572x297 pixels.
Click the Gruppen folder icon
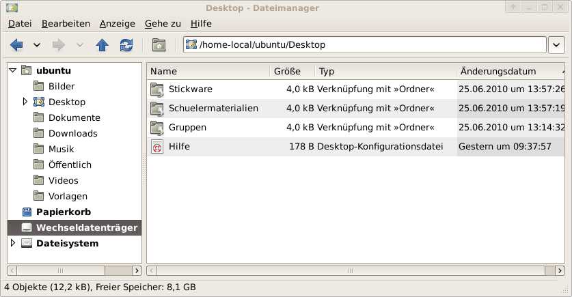(157, 128)
